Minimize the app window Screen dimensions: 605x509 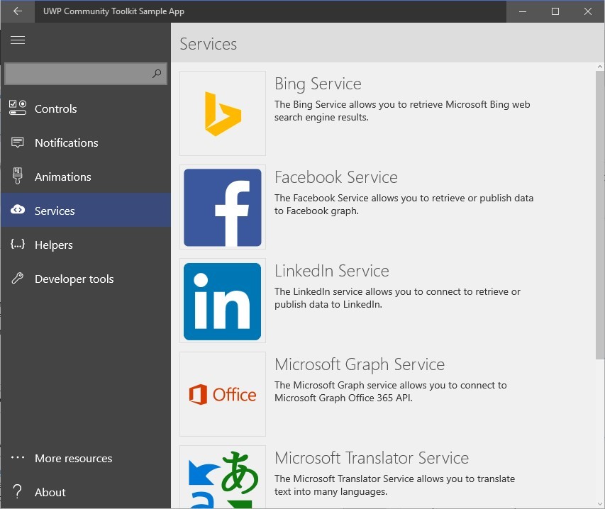click(x=523, y=11)
